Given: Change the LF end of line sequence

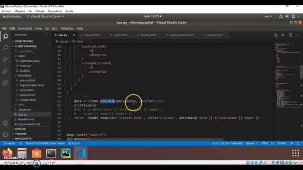Looking at the screenshot, I should coord(273,143).
